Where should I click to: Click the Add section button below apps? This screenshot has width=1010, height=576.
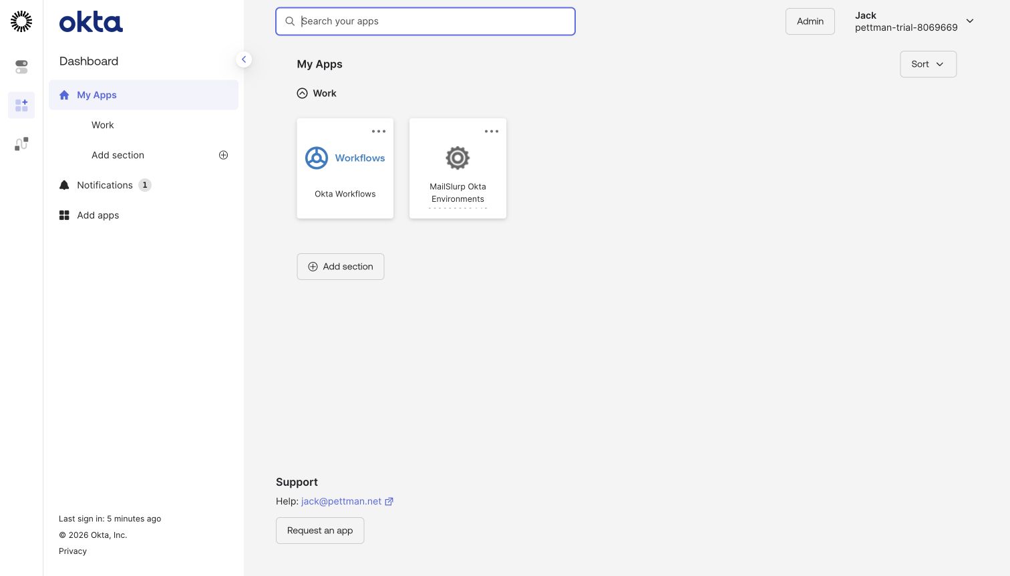point(341,267)
